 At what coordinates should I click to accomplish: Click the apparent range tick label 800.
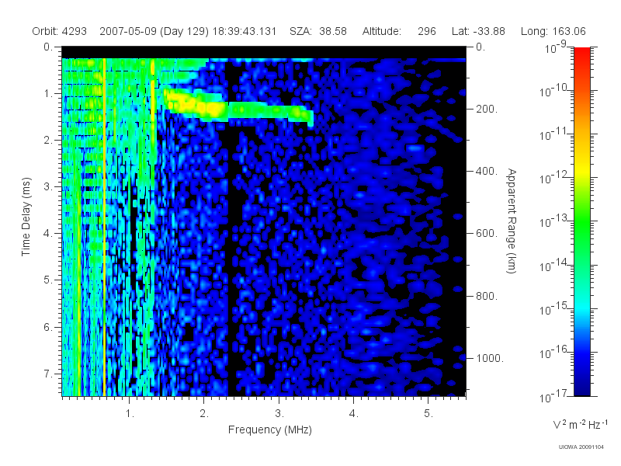click(x=487, y=296)
